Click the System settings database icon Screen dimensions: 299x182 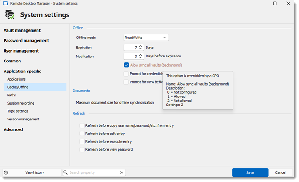pyautogui.click(x=9, y=14)
